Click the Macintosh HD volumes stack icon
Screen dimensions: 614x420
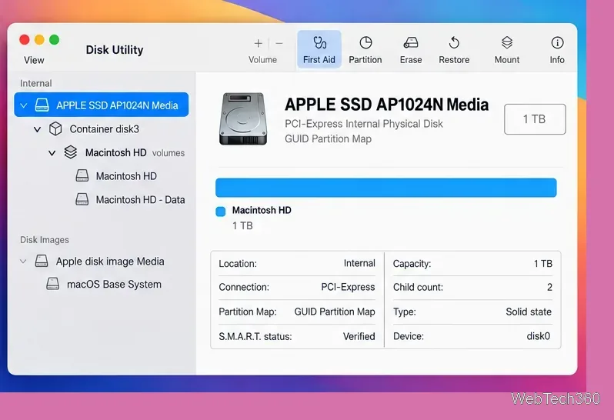[71, 152]
